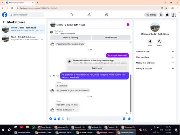180x135 pixels.
Task: Switch to Rehan Brand taskbar window
Action: [45, 127]
